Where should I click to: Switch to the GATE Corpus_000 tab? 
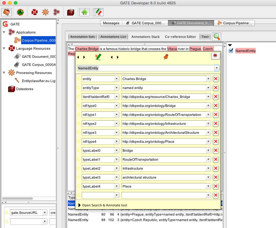point(145,23)
